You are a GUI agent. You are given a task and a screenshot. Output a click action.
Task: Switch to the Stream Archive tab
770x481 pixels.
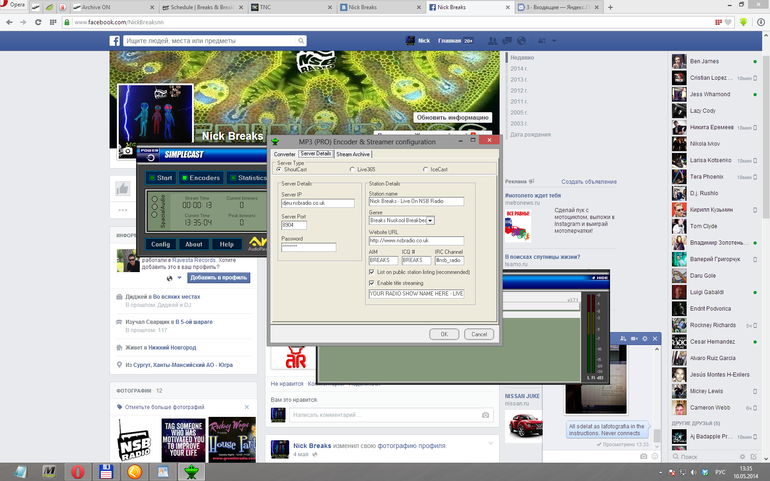(352, 154)
